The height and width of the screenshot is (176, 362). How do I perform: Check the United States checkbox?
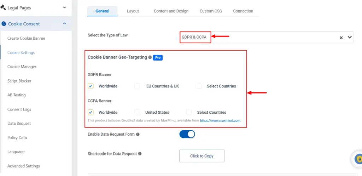tap(137, 112)
